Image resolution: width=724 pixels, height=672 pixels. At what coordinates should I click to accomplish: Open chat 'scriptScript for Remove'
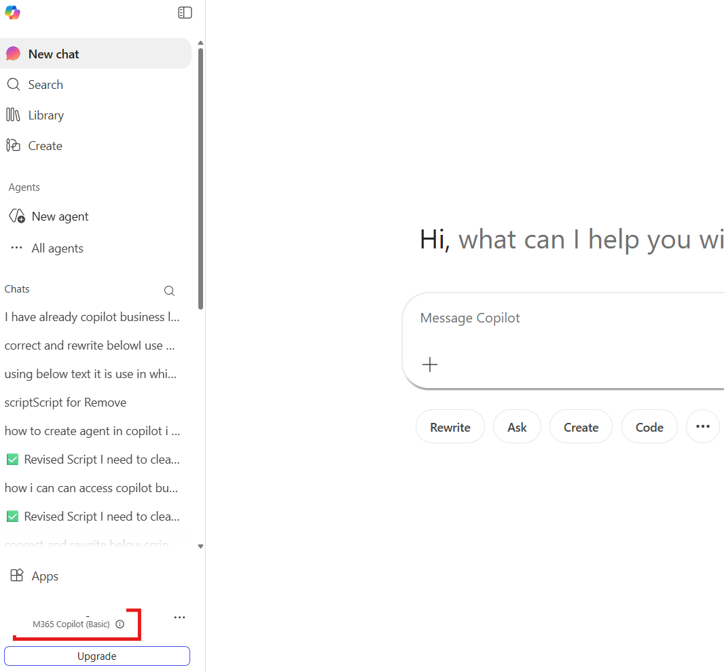tap(66, 403)
